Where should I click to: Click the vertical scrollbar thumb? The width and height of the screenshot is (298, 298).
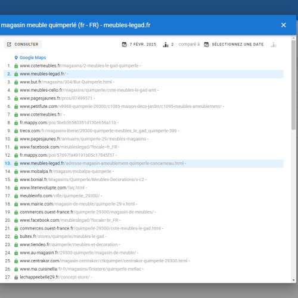[x=293, y=85]
